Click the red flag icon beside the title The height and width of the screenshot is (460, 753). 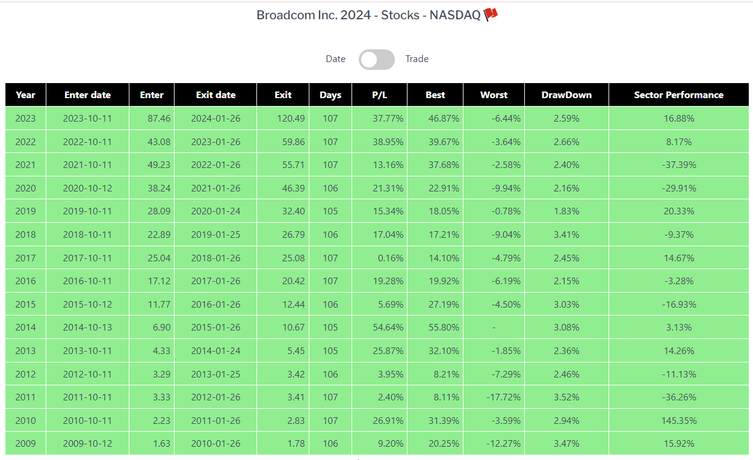coord(491,14)
